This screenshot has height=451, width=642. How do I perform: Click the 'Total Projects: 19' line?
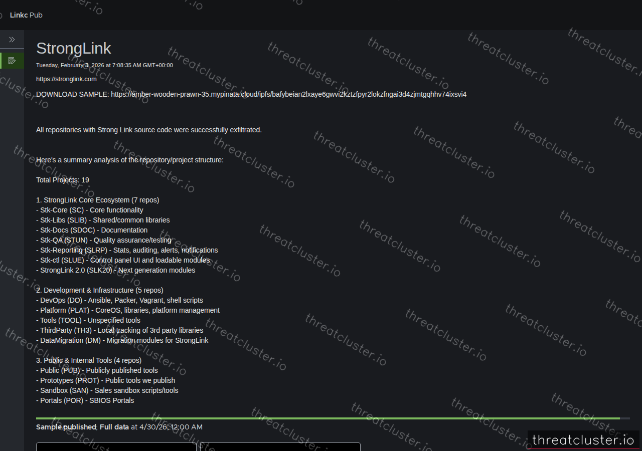click(x=63, y=180)
